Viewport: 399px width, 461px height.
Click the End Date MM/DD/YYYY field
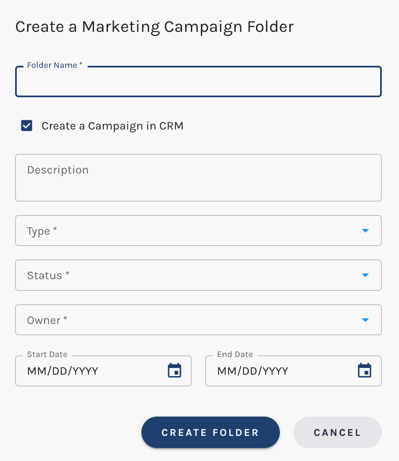pos(252,371)
